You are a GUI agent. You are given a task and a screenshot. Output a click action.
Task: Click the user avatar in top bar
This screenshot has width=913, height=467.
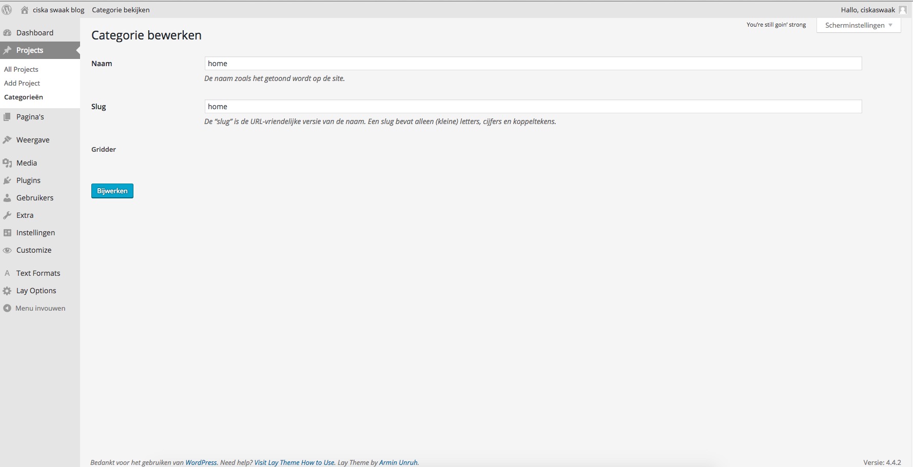coord(902,10)
